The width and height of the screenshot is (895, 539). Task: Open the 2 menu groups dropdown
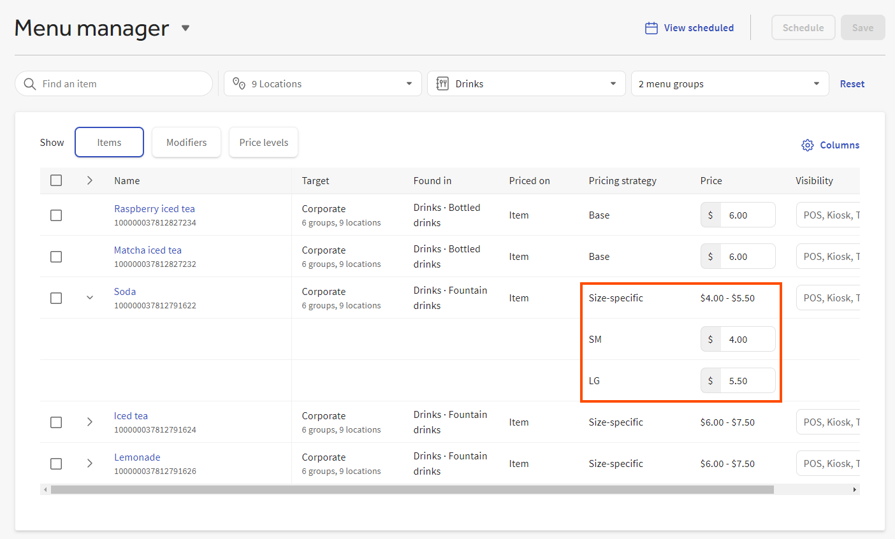pyautogui.click(x=730, y=83)
